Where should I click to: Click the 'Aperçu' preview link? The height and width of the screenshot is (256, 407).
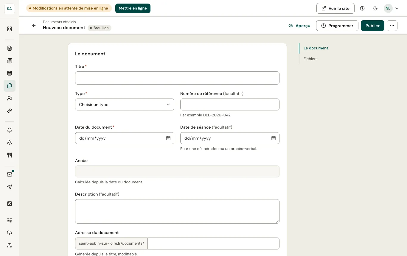pyautogui.click(x=299, y=26)
